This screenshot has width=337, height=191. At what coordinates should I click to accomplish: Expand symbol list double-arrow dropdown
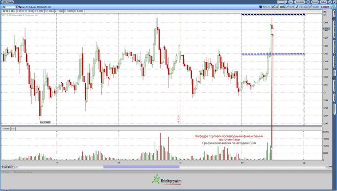coord(17,7)
